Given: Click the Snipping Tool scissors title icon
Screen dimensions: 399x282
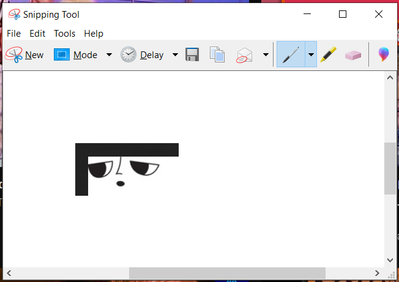Looking at the screenshot, I should point(14,15).
